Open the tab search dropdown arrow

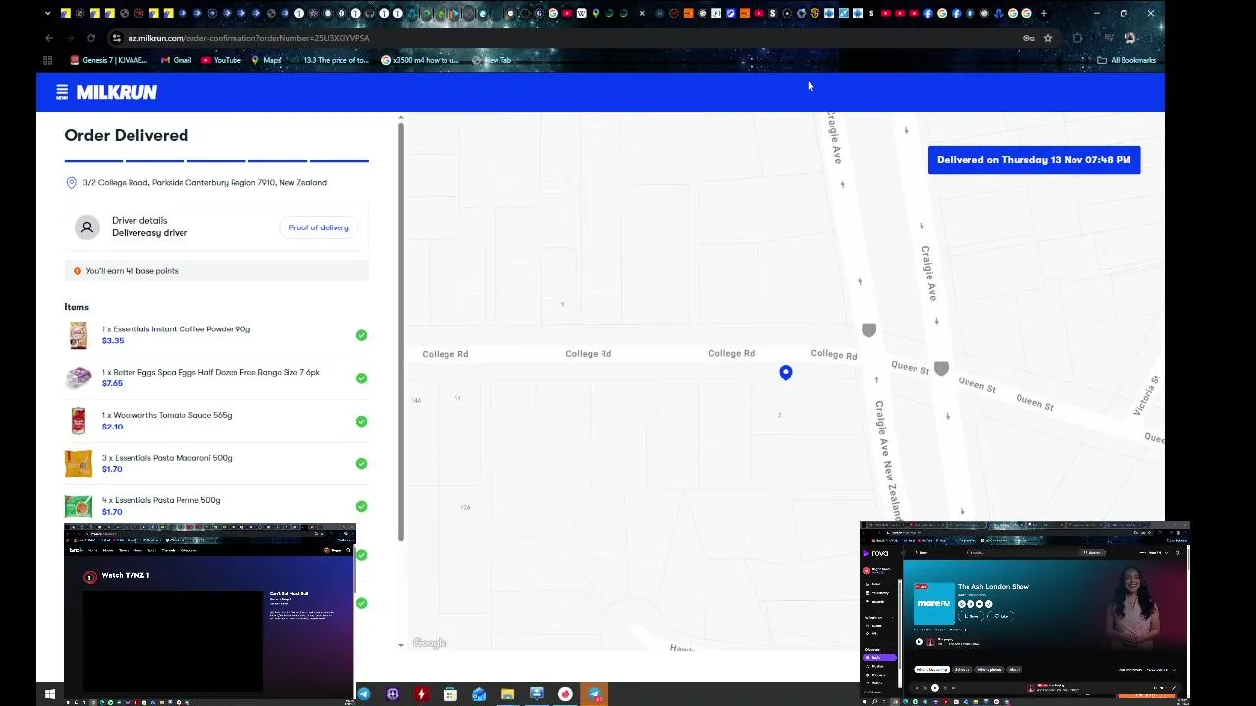point(47,13)
